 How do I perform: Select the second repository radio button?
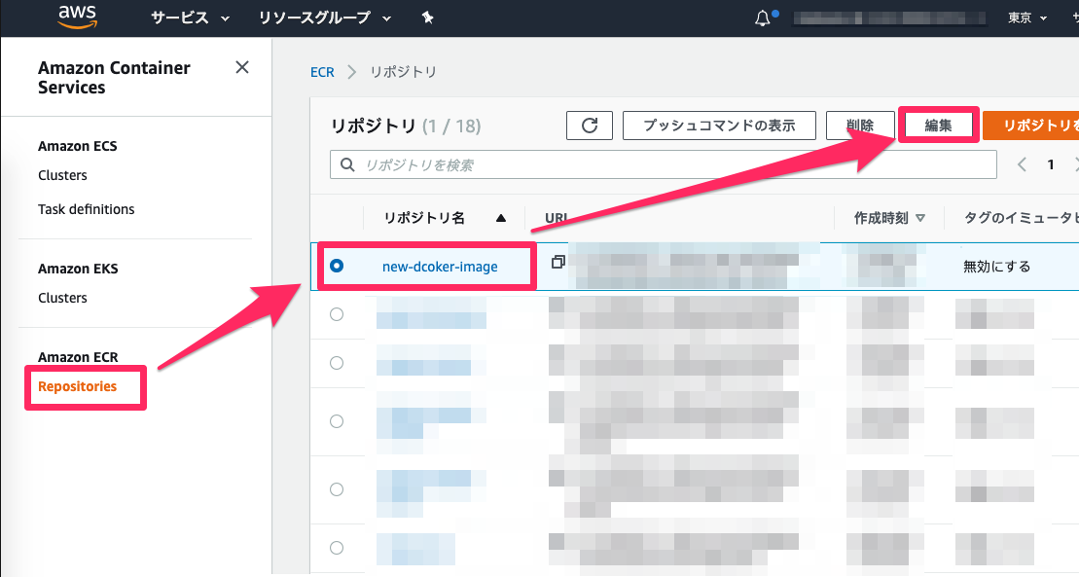click(337, 314)
